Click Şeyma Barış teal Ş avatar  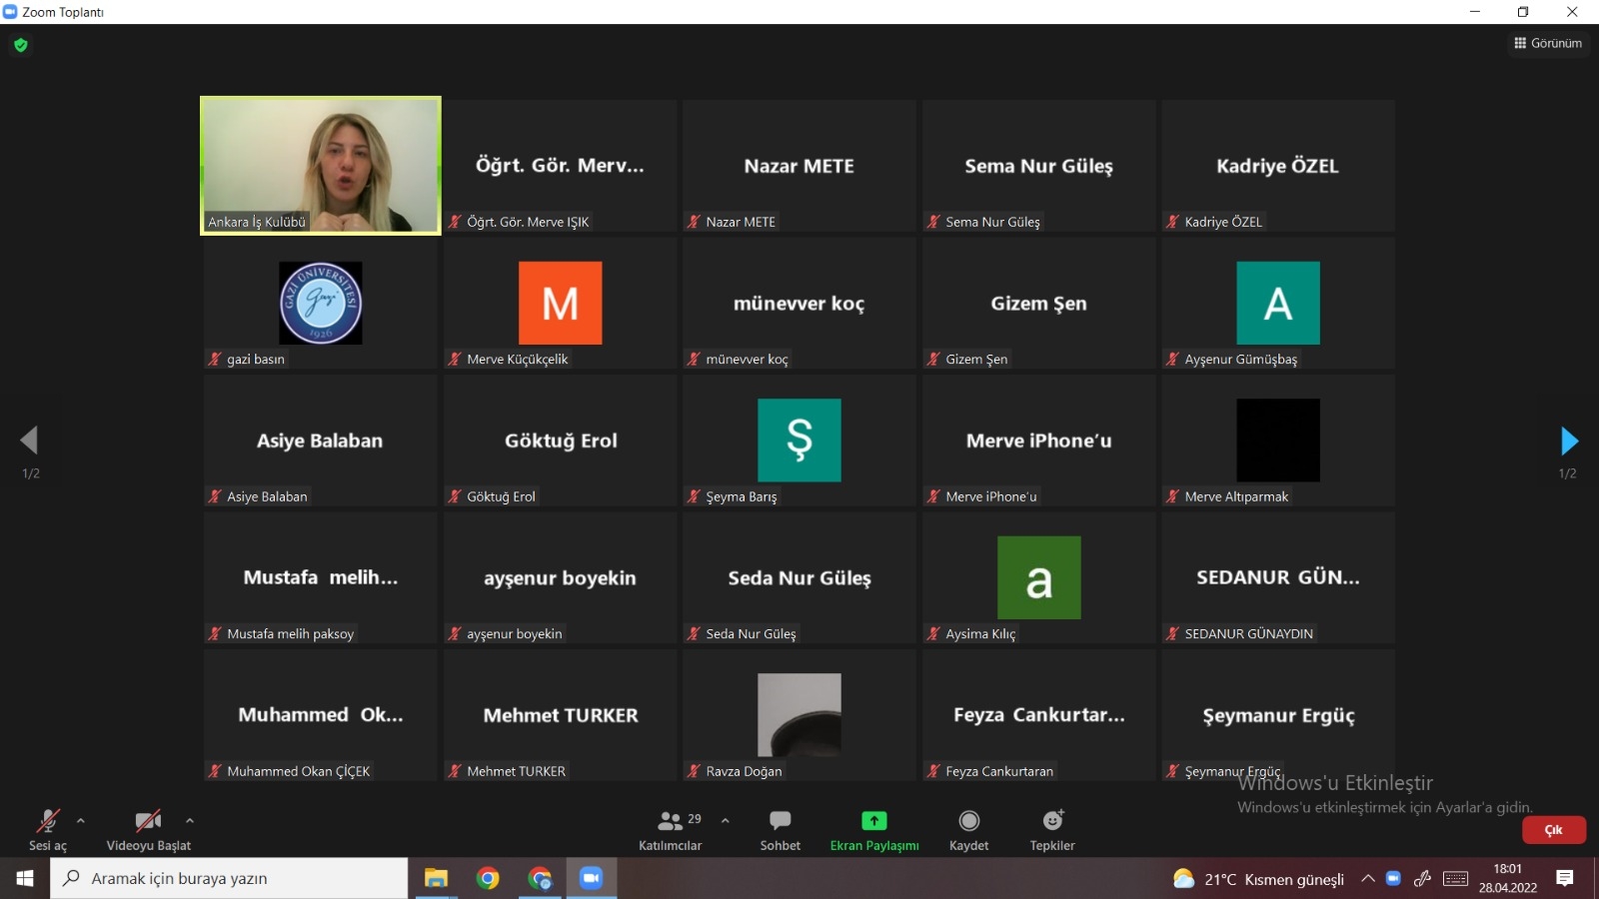tap(799, 441)
